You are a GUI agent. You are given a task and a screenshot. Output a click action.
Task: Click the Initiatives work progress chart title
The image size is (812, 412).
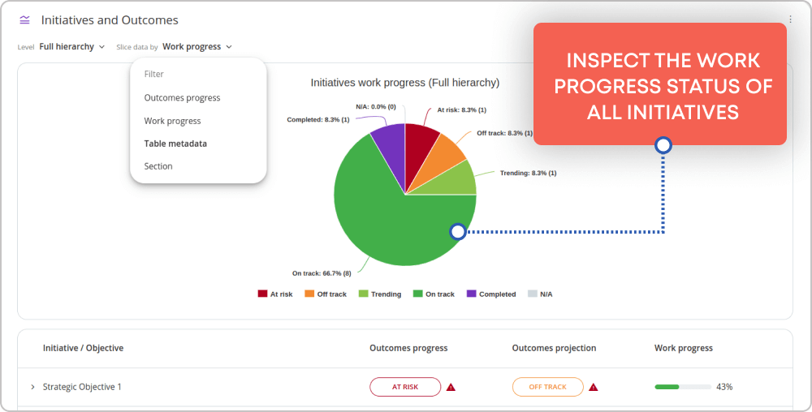click(x=405, y=83)
